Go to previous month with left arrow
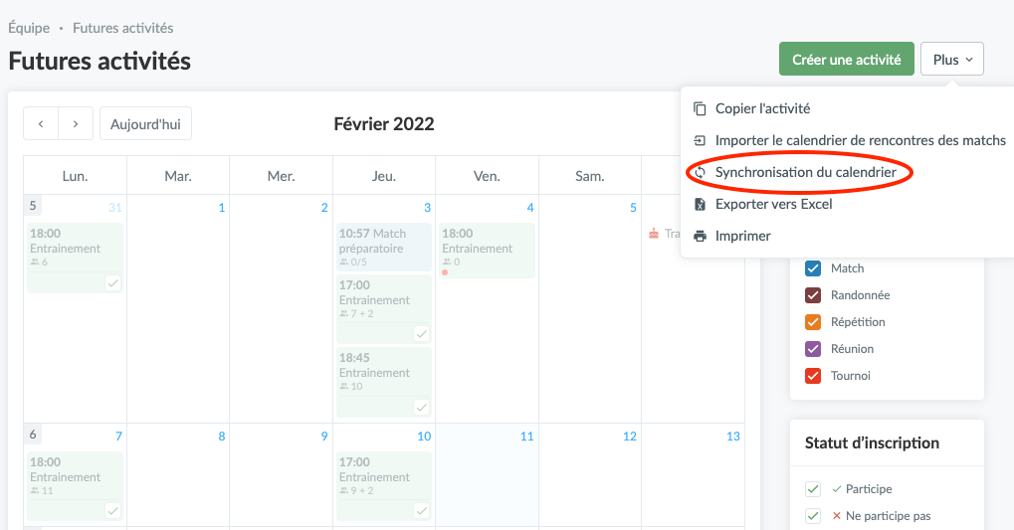The image size is (1014, 530). [x=41, y=123]
